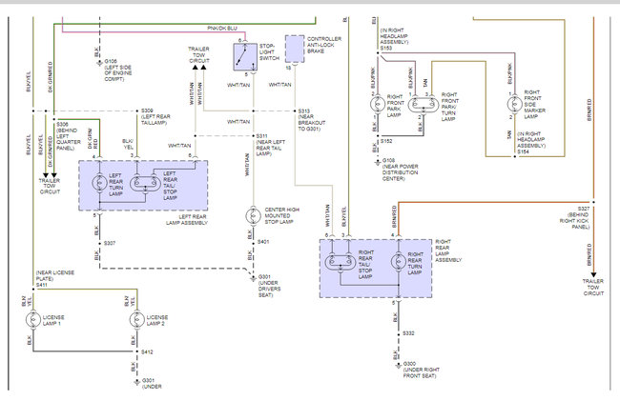620x401 pixels.
Task: Click the G108 ground symbol
Action: click(x=378, y=162)
